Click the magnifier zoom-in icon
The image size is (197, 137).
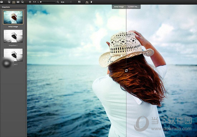58,2
